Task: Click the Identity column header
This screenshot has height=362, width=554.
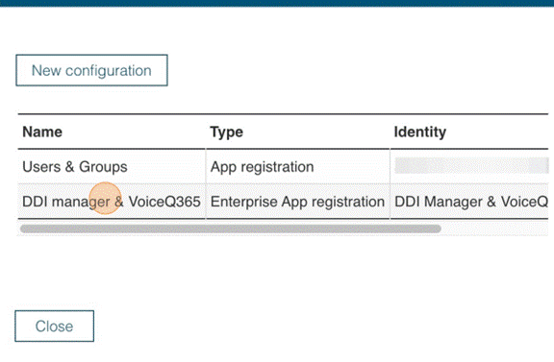Action: point(420,132)
